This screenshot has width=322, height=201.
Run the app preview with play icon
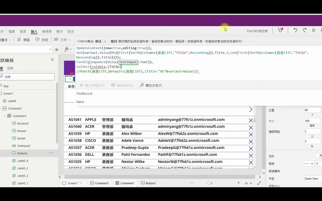click(x=314, y=30)
